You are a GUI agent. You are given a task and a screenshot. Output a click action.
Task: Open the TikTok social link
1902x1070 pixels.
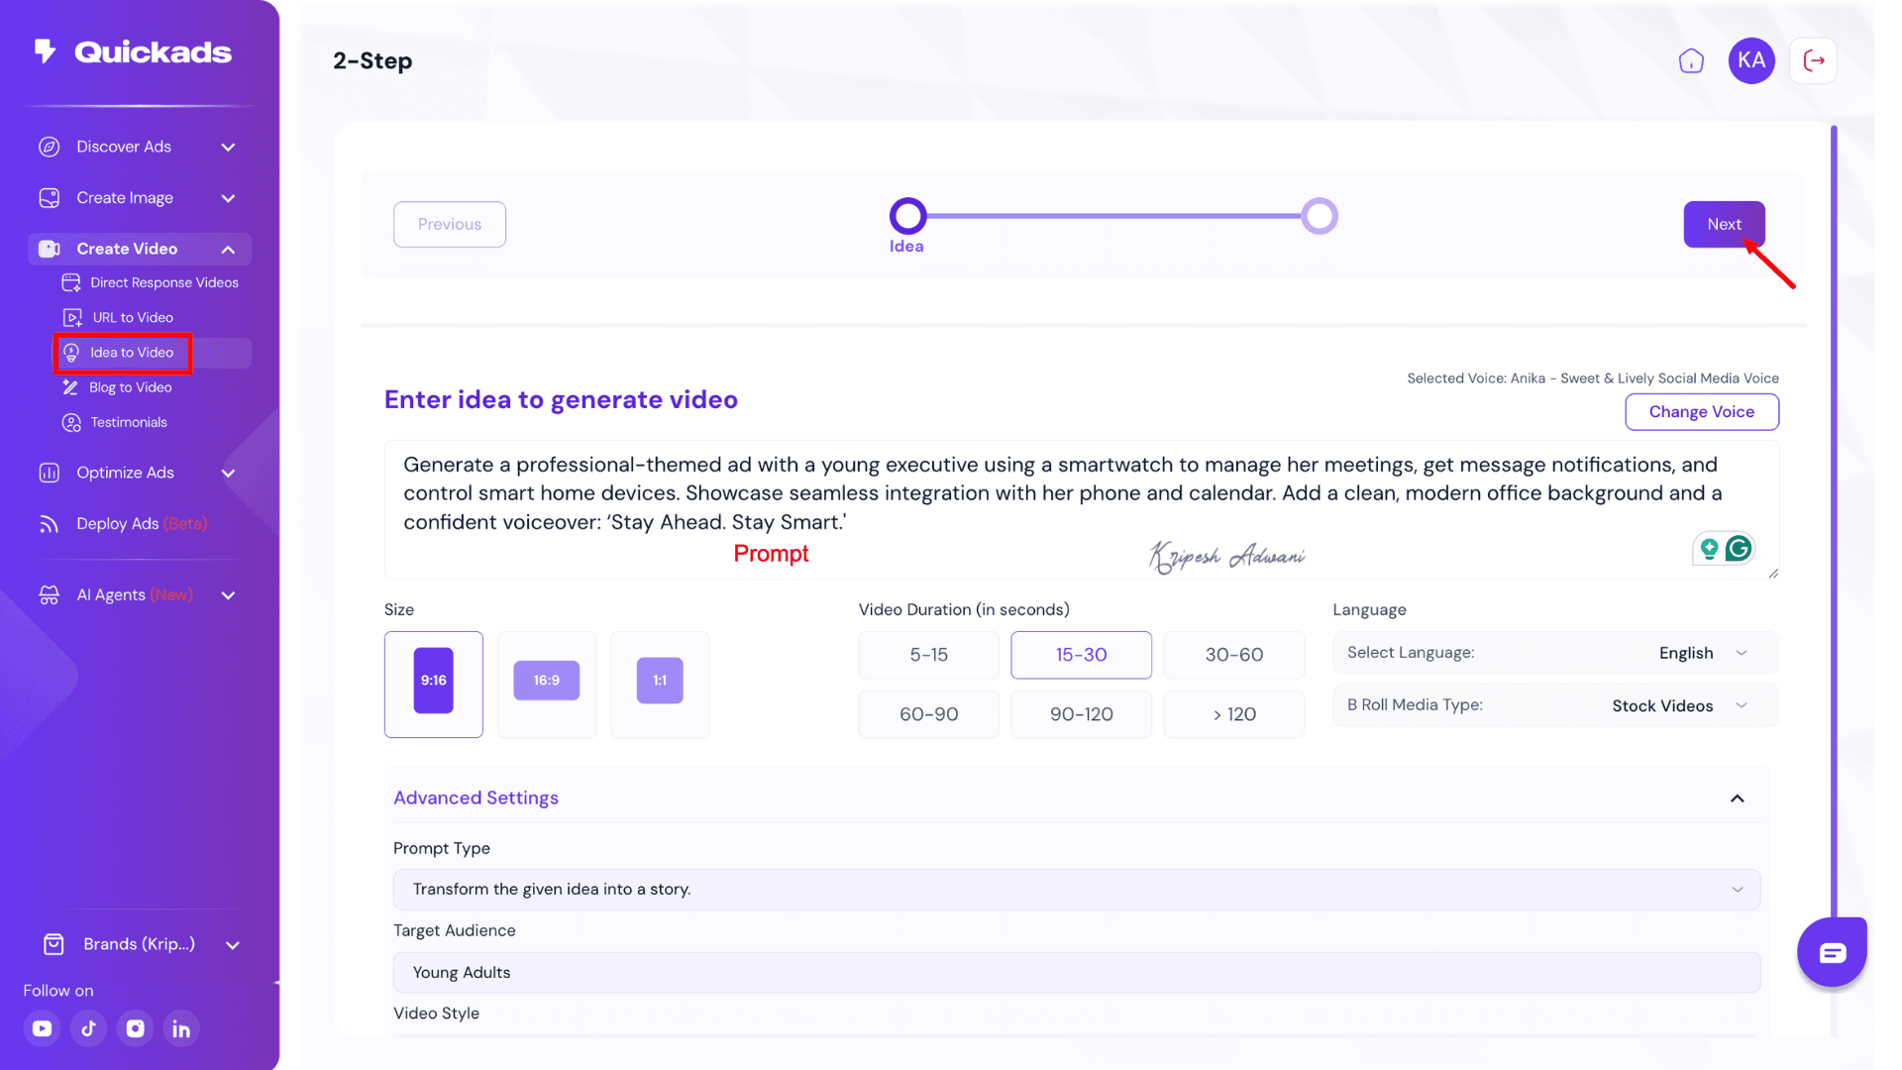pyautogui.click(x=88, y=1028)
